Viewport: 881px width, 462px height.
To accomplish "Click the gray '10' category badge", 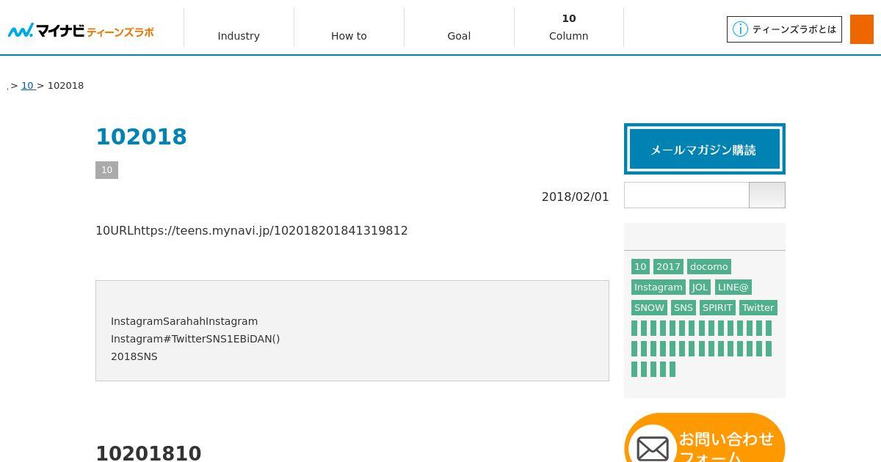I will (x=106, y=170).
